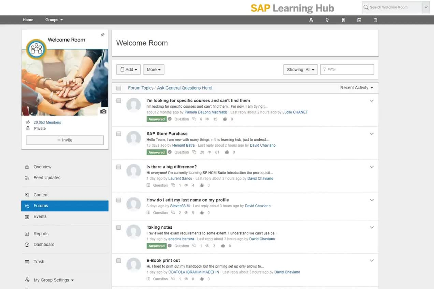The image size is (434, 289).
Task: Click the camera icon on group photo
Action: 103,111
